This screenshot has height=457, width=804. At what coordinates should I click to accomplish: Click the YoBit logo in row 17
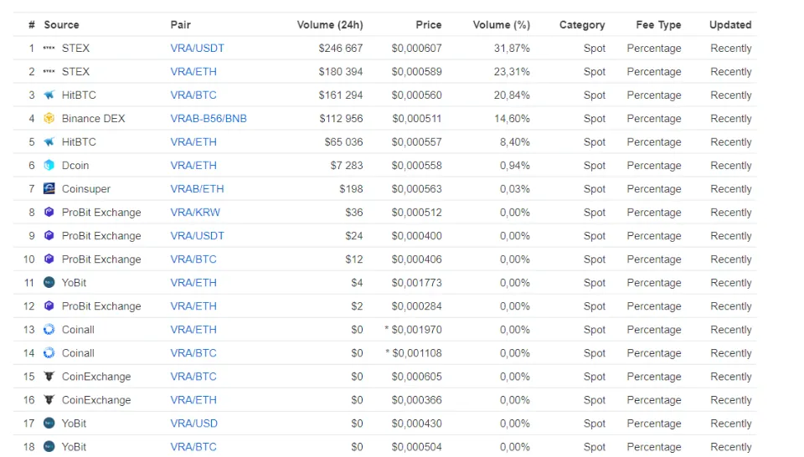coord(49,424)
